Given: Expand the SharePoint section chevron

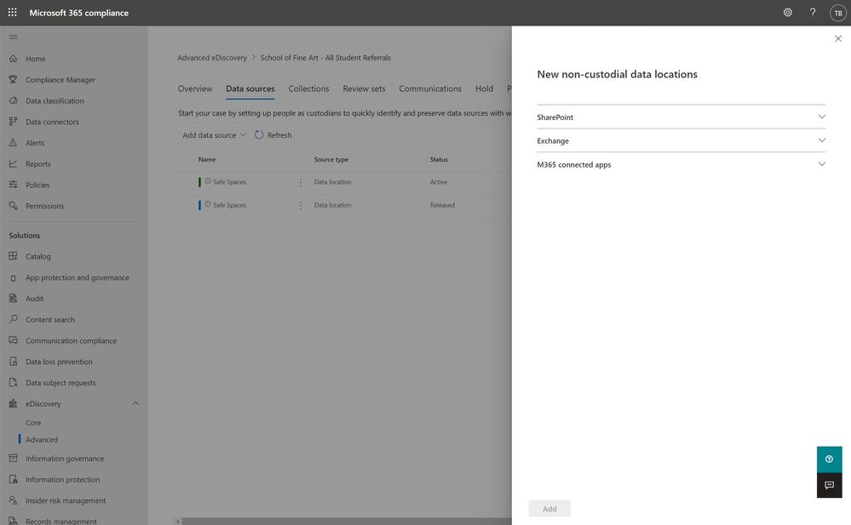Looking at the screenshot, I should click(822, 117).
